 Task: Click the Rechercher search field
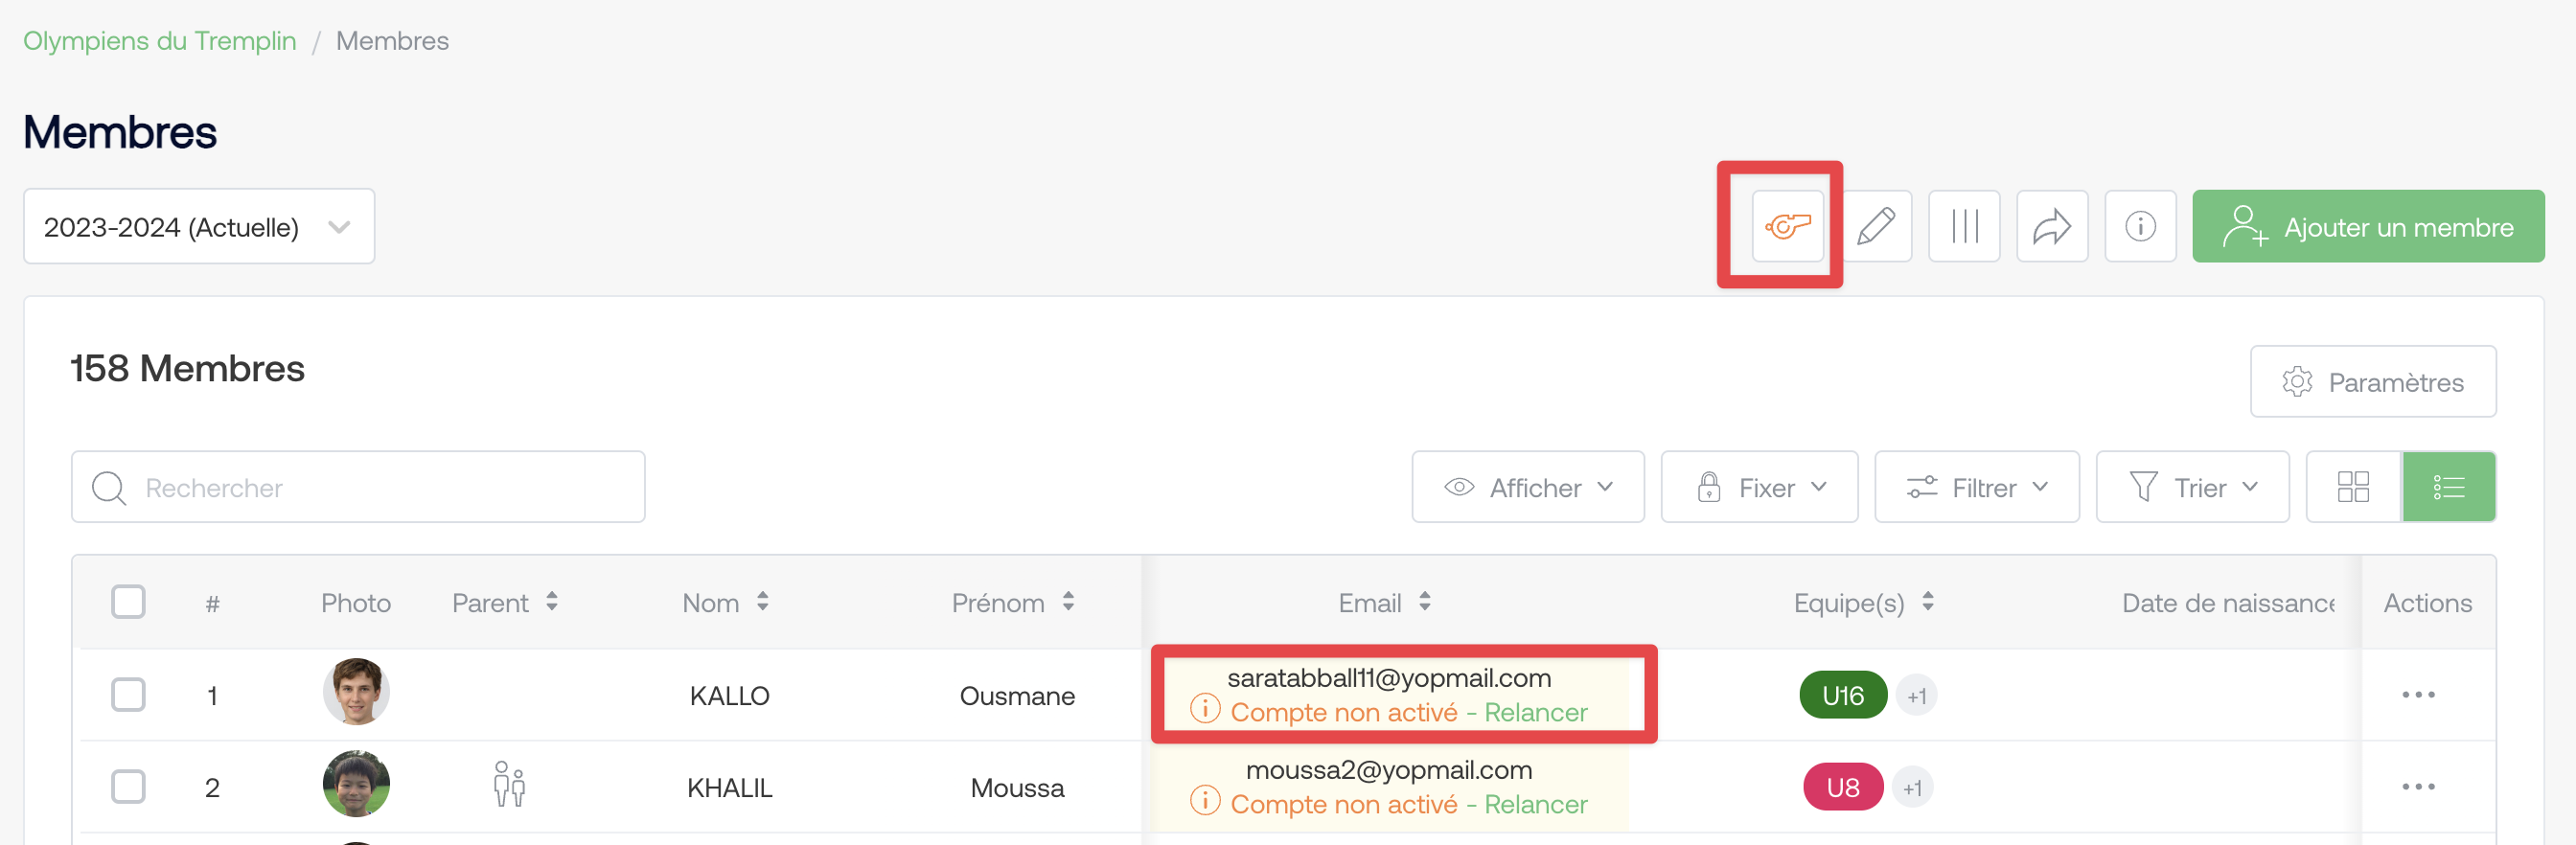358,487
